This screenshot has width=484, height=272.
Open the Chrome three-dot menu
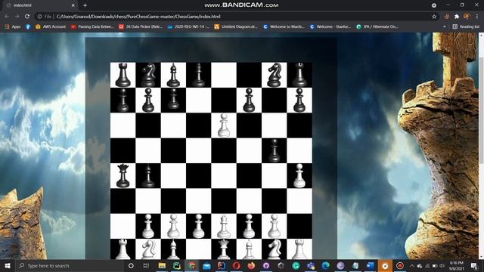[477, 17]
